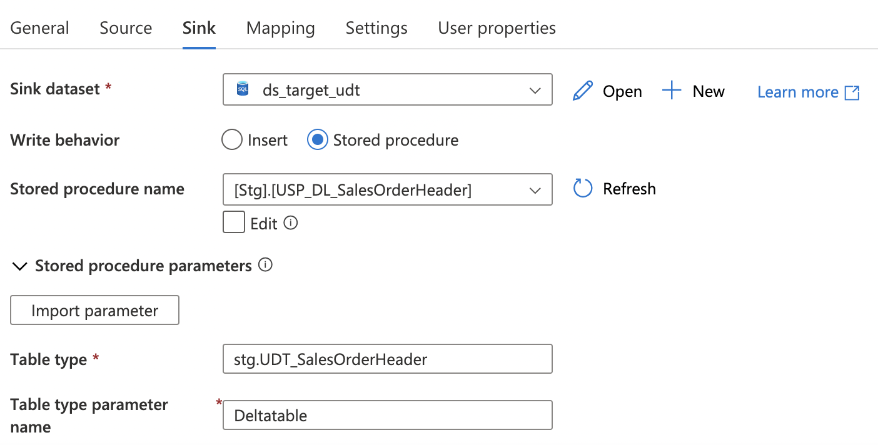
Task: Click the Table type input field
Action: pos(387,359)
